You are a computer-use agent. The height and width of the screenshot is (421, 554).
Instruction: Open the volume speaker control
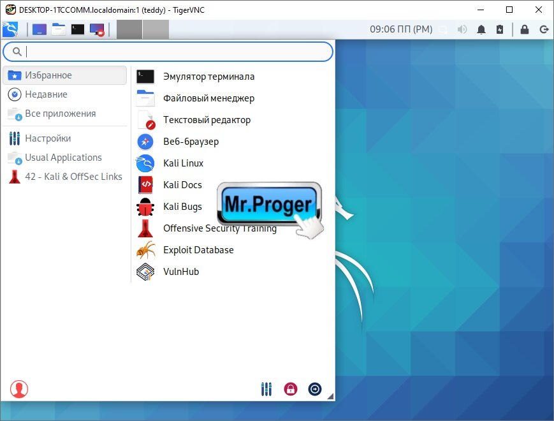(x=462, y=29)
